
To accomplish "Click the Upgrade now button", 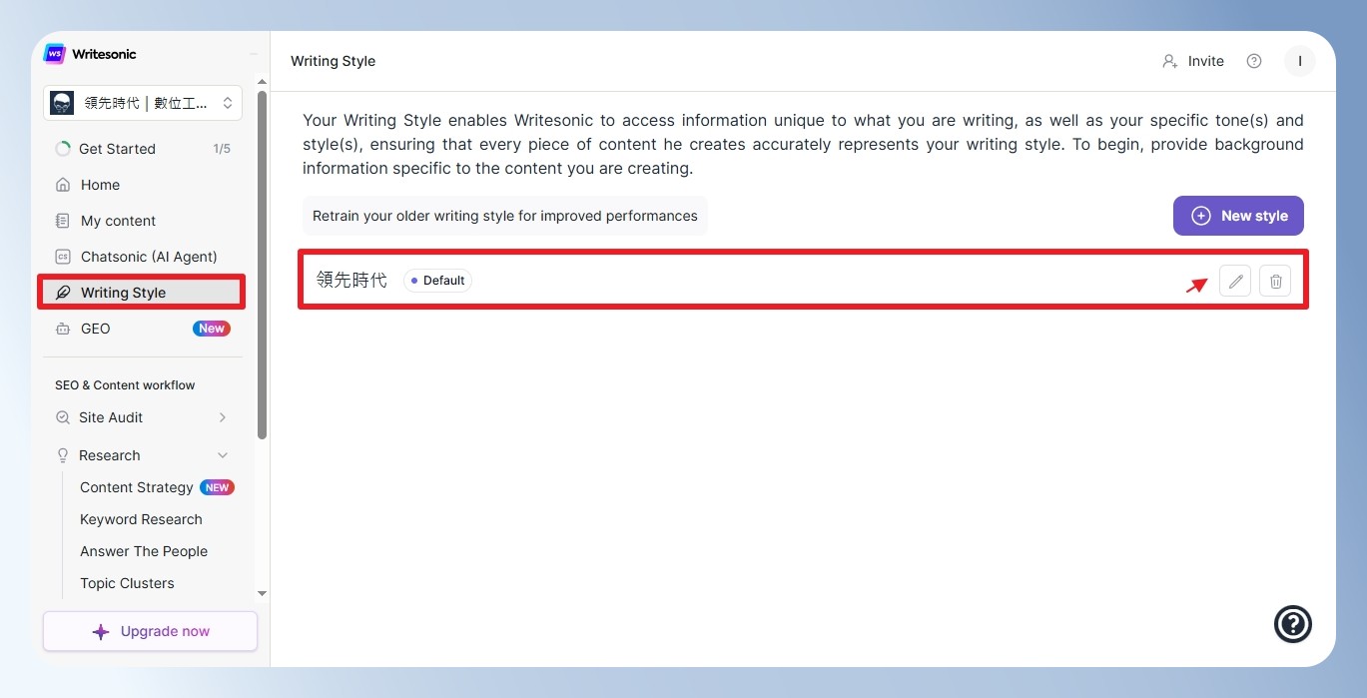I will 150,631.
